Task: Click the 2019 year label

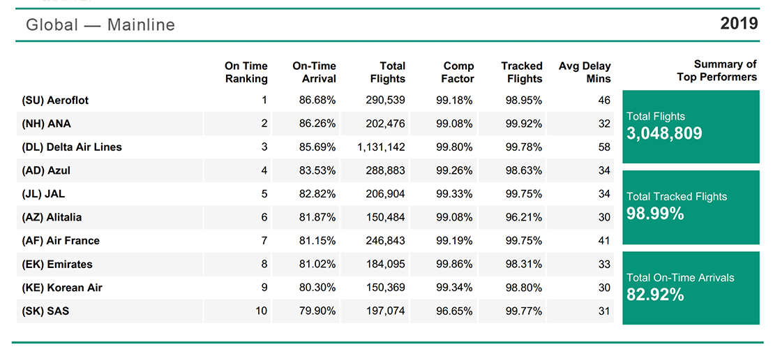Action: pyautogui.click(x=739, y=24)
